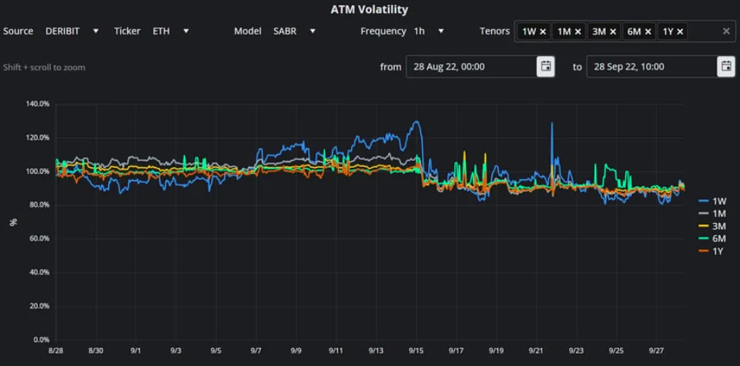This screenshot has height=366, width=740.
Task: Open the Ticker ETH dropdown
Action: click(x=170, y=31)
